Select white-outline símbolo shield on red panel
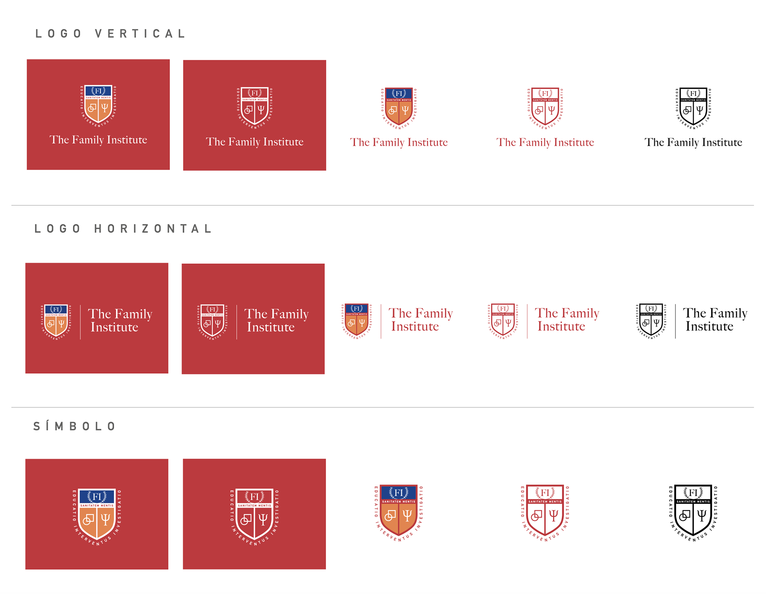766x594 pixels. click(254, 515)
